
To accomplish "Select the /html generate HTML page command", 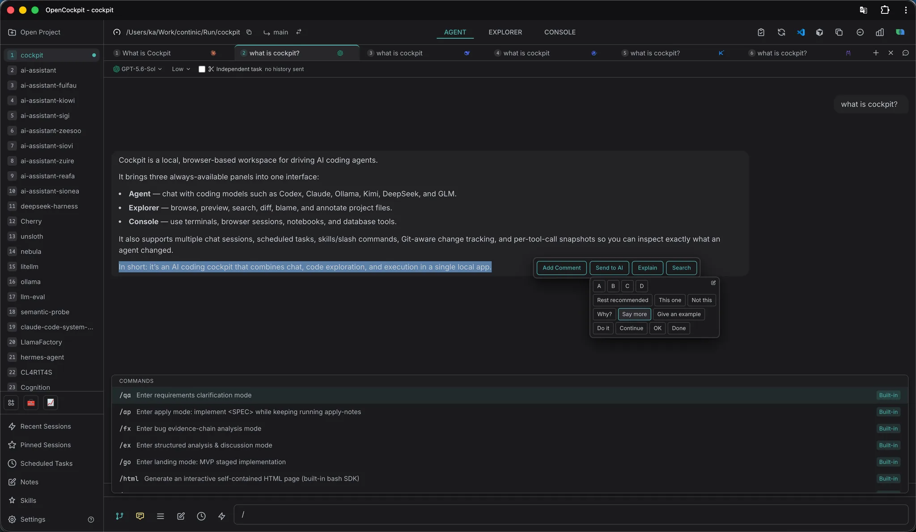I will (x=509, y=478).
